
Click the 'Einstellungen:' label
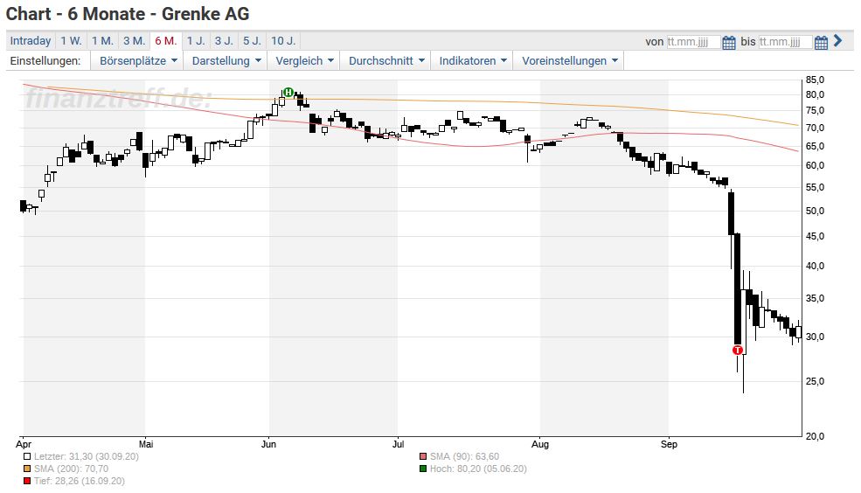(45, 61)
